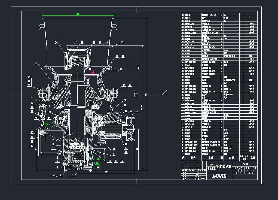Select the right lifting hook on the hopper

pyautogui.click(x=114, y=27)
